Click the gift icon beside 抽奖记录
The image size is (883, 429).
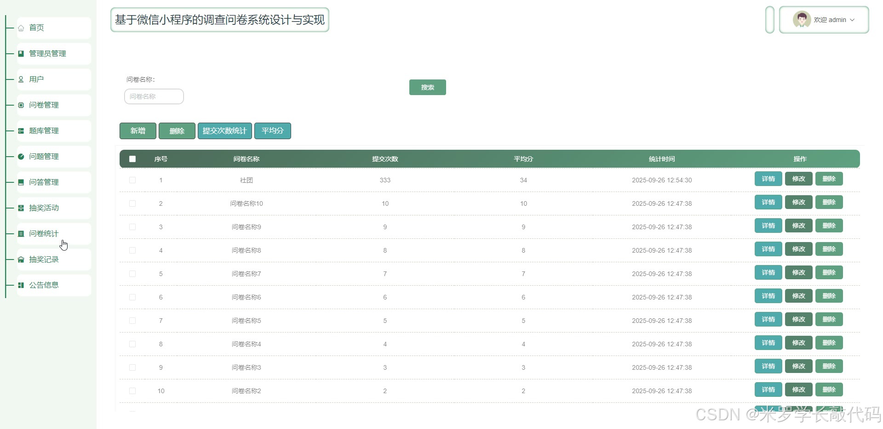21,260
